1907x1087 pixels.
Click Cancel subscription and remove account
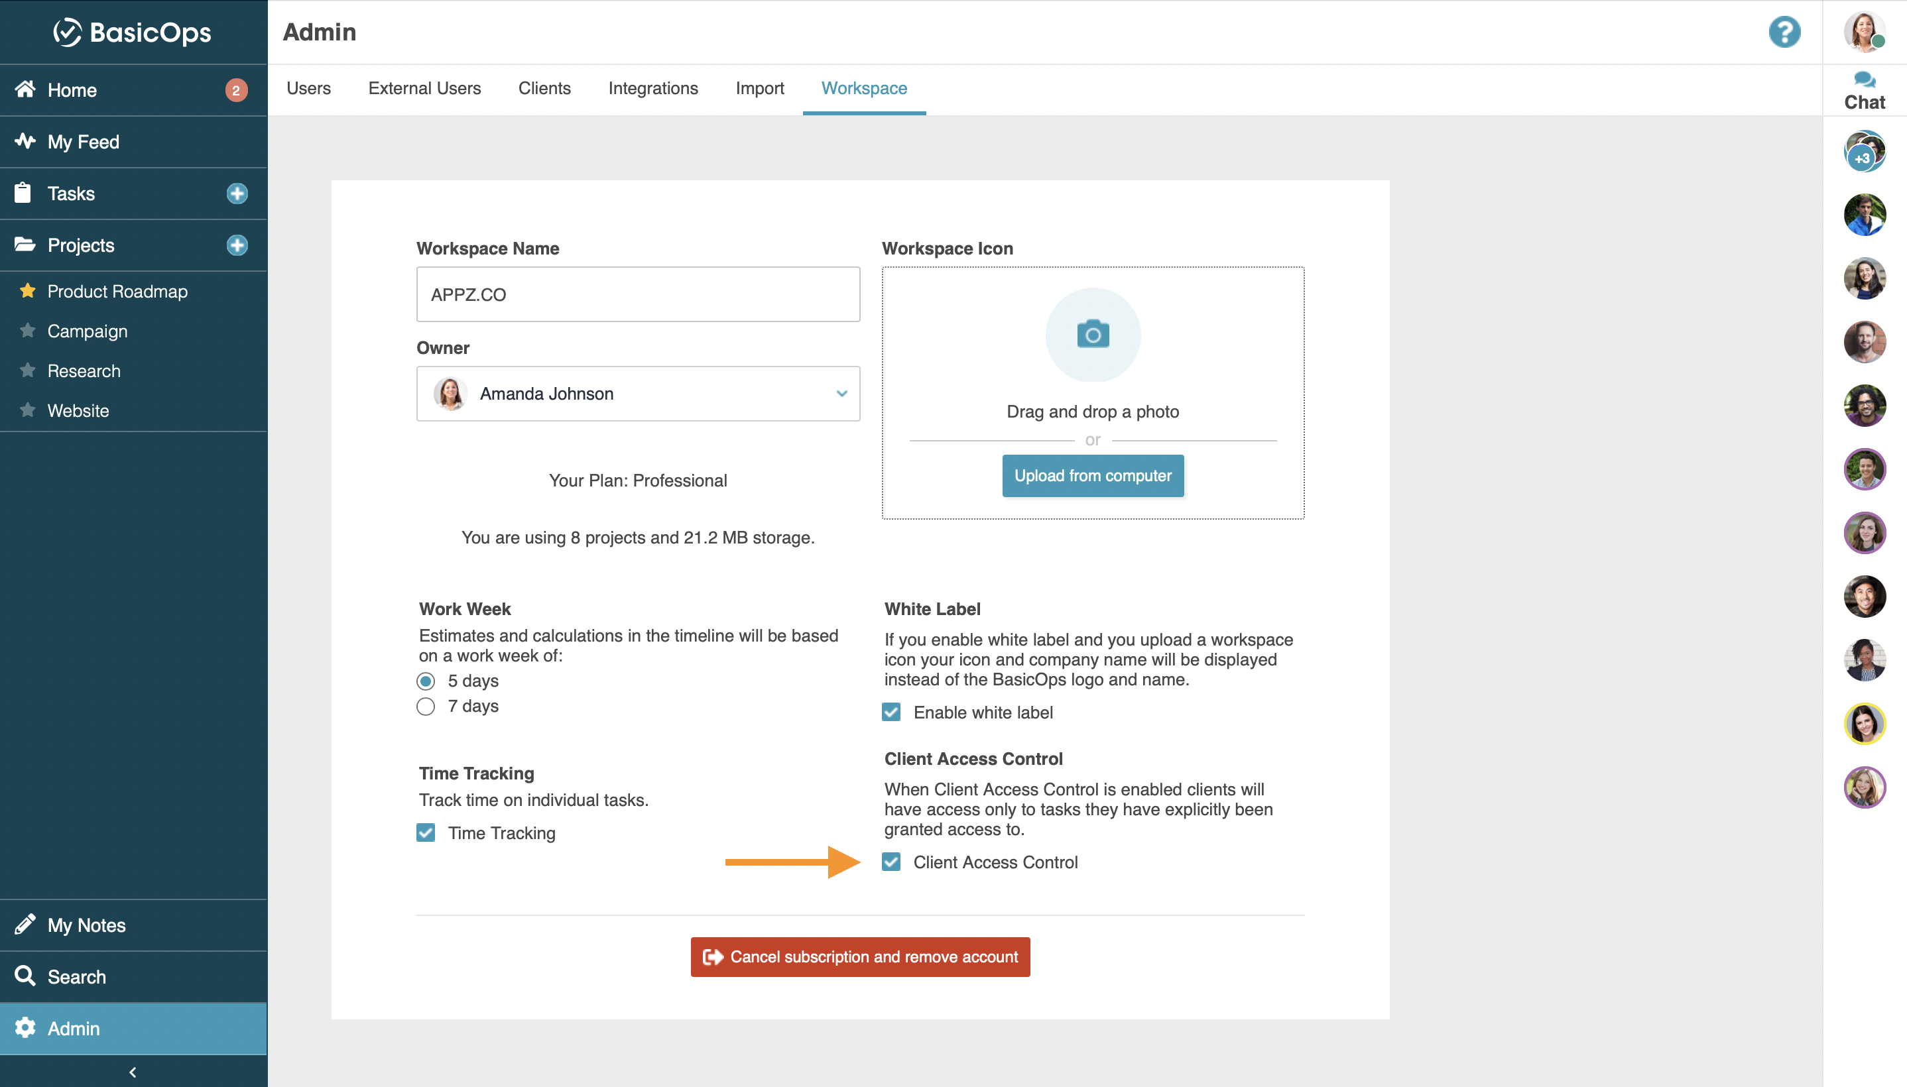860,957
